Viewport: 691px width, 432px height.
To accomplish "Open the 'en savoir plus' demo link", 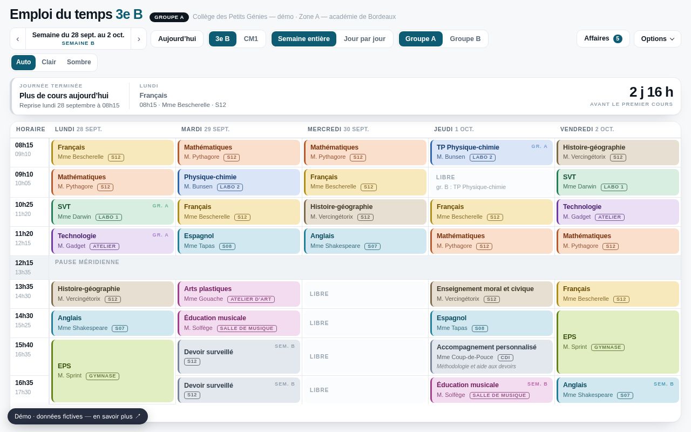I will coord(78,416).
